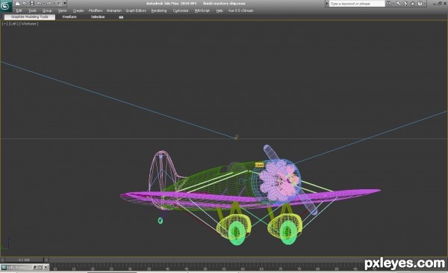Open the Help icon dropdown arrow
Image resolution: width=448 pixels, height=273 pixels.
[425, 4]
